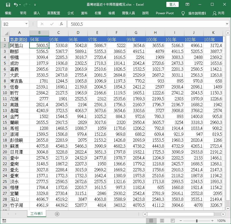Switch to the 資料 ribbon tab
The height and width of the screenshot is (224, 231).
[84, 13]
